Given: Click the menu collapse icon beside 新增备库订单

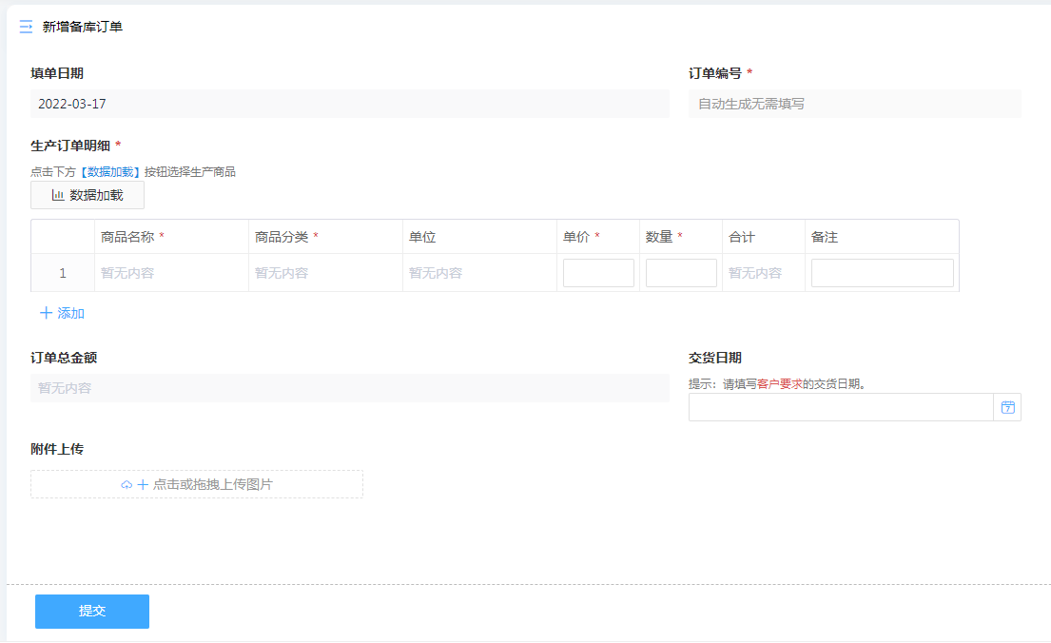Looking at the screenshot, I should (x=26, y=27).
